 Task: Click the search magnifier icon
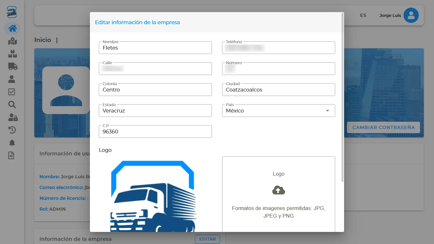tap(12, 105)
